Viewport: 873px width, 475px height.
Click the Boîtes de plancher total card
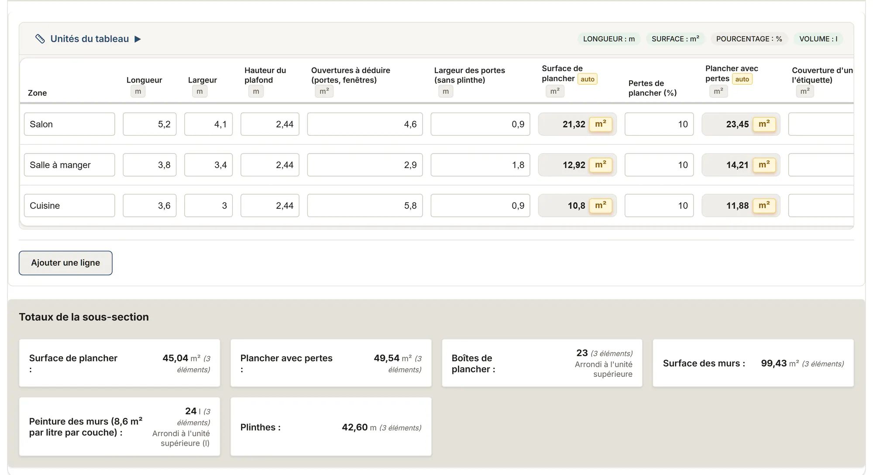pos(542,363)
